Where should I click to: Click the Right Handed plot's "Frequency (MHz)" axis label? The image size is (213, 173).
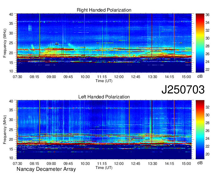tap(5, 43)
